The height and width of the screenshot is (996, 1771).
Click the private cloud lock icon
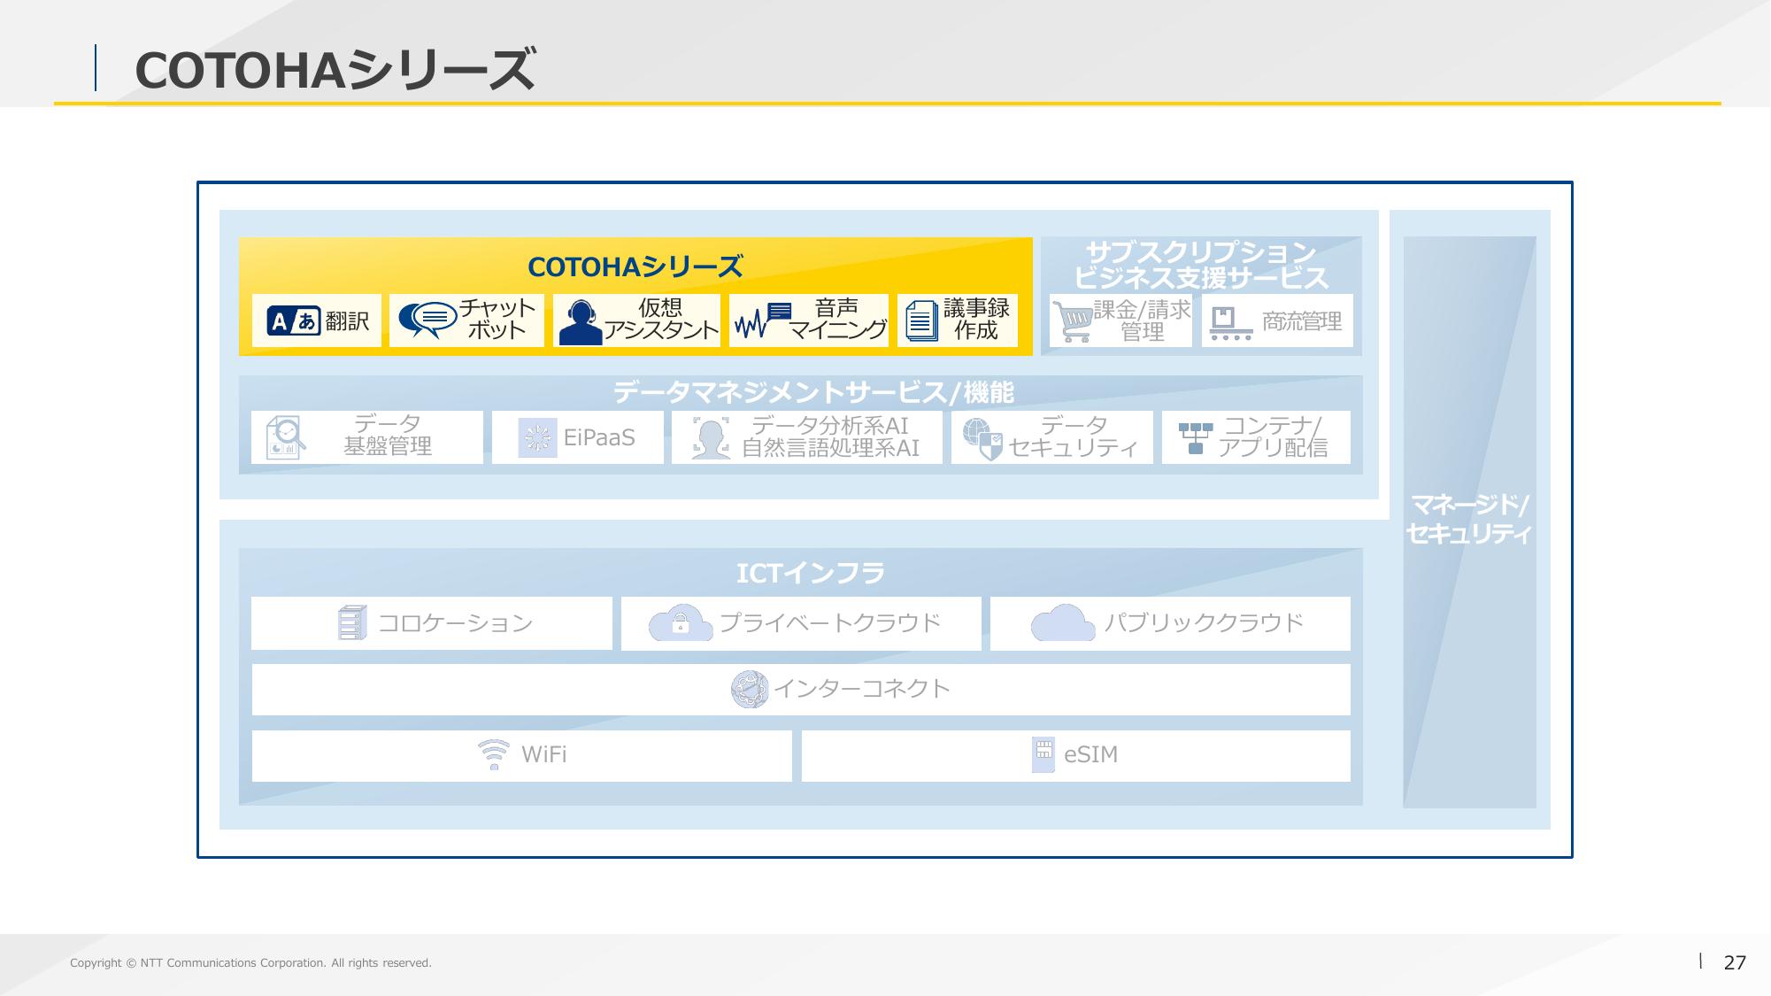[681, 622]
